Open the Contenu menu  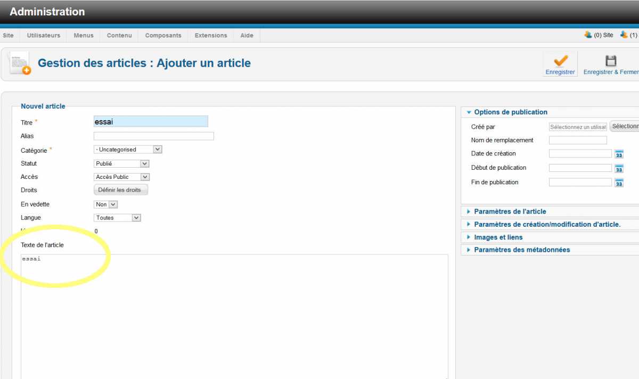[x=119, y=36]
